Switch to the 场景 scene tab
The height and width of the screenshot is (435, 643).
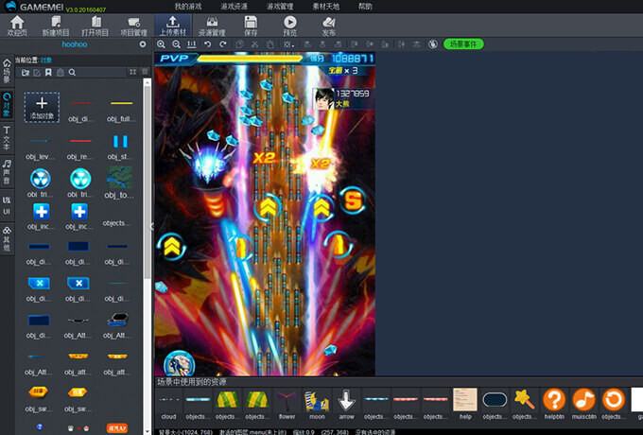coord(7,71)
